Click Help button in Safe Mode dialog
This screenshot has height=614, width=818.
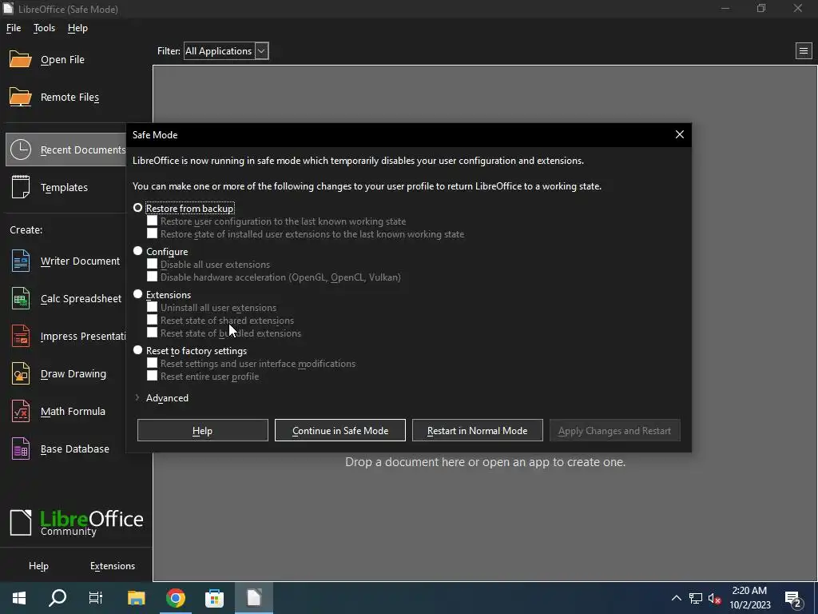pos(202,430)
